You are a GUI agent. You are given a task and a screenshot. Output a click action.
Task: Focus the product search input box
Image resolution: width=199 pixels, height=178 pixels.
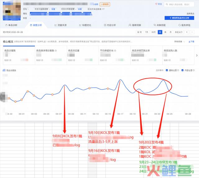(x=179, y=4)
